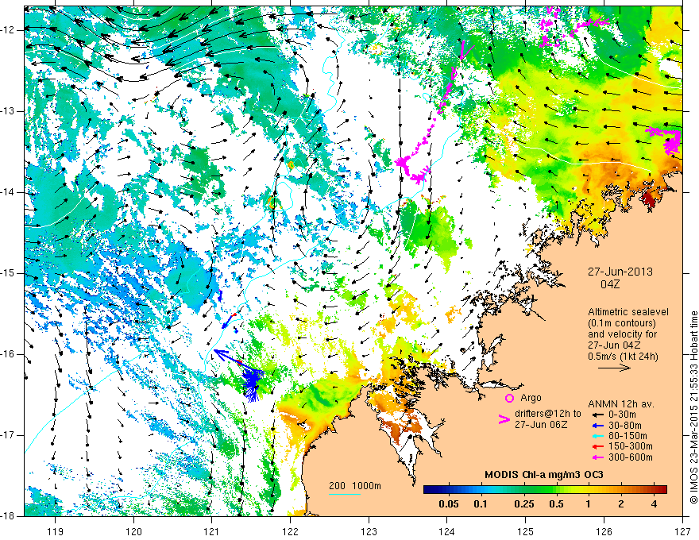The image size is (699, 540).
Task: Click latitude axis label -18
Action: 9,516
